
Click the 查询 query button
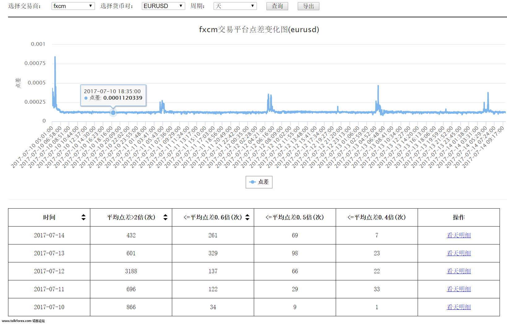click(x=277, y=6)
